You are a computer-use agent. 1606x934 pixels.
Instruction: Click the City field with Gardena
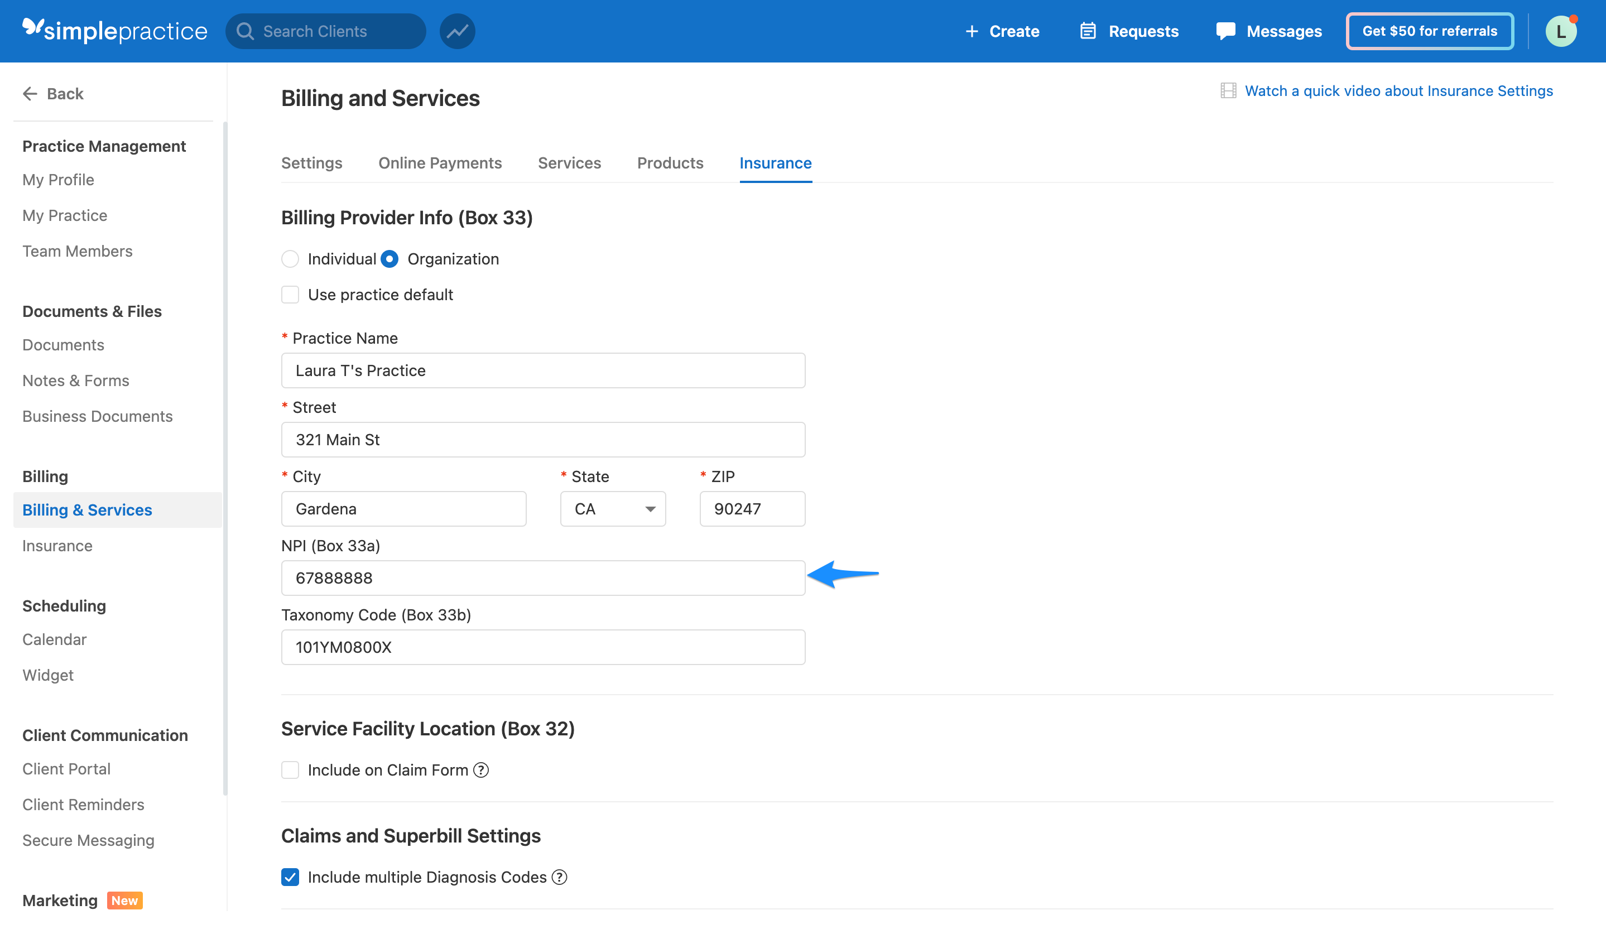(403, 508)
